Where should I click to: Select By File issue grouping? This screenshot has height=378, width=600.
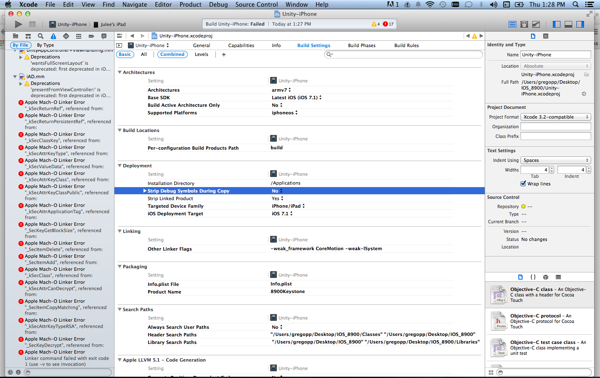tap(20, 45)
